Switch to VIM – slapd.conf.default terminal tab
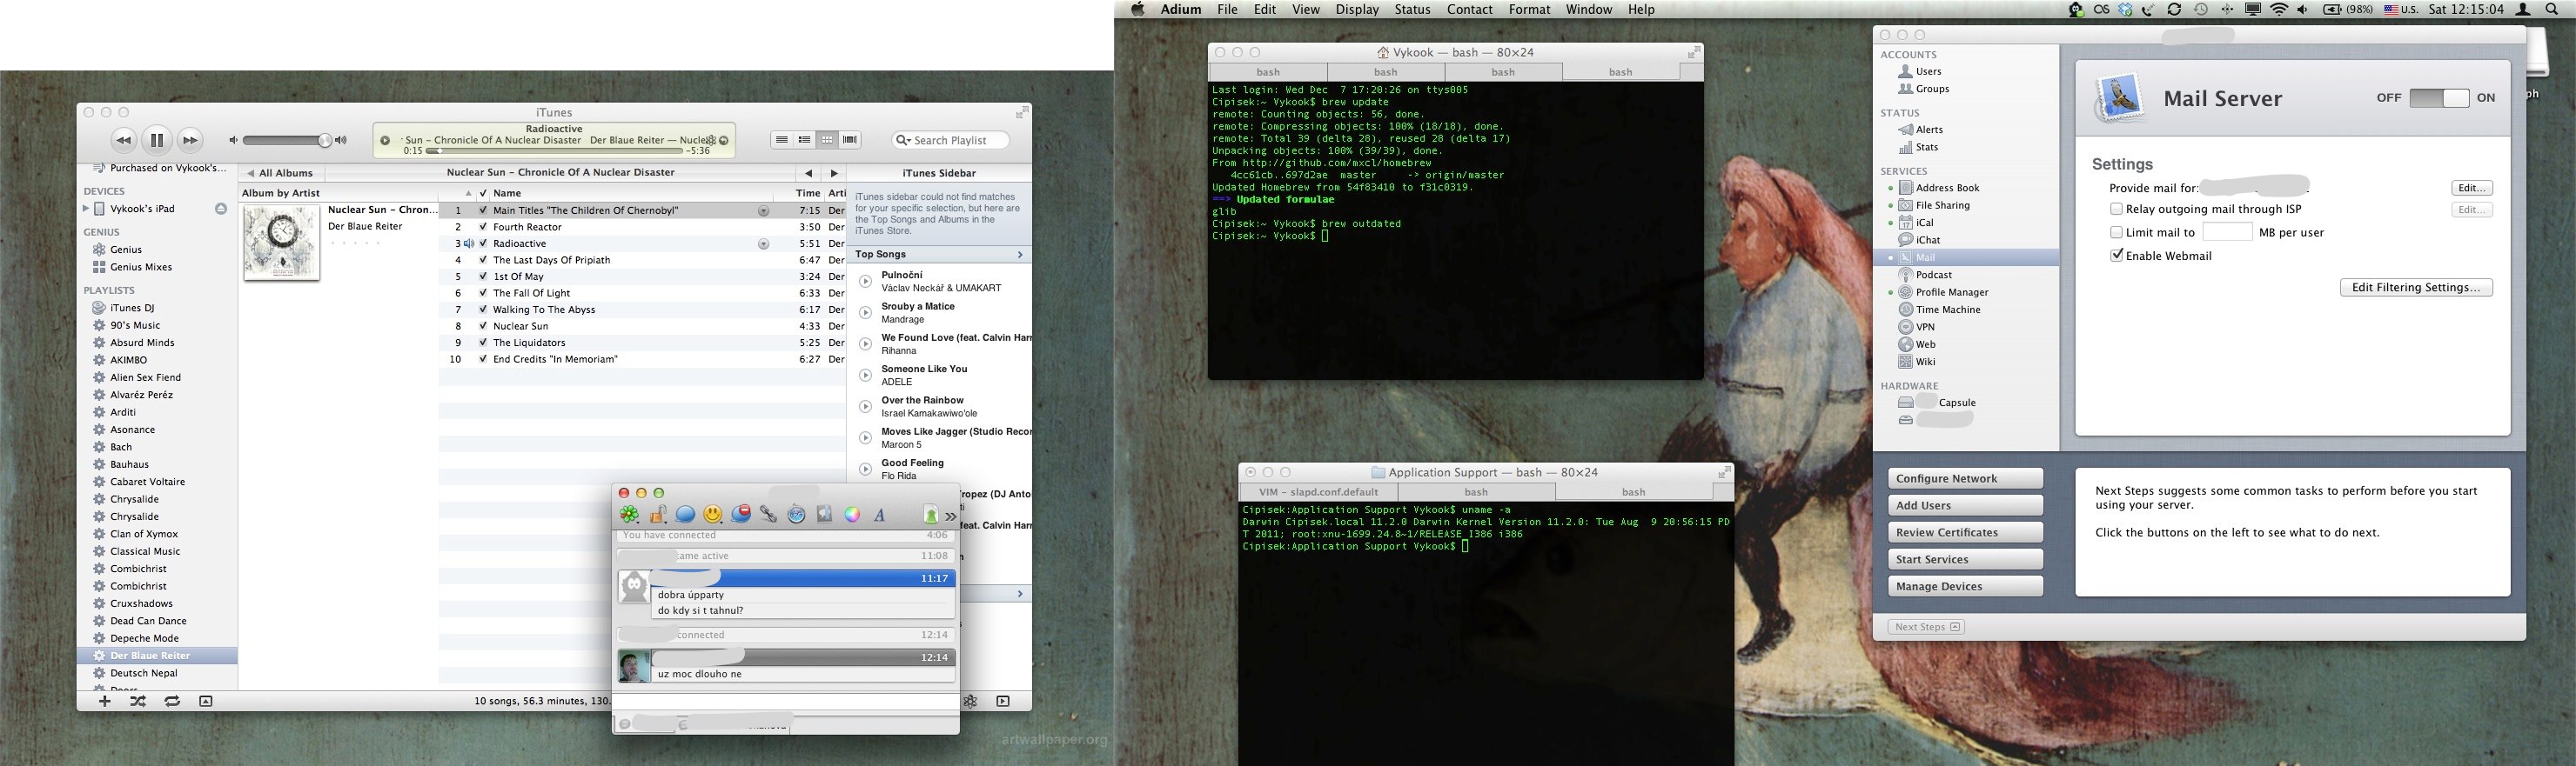The image size is (2576, 766). tap(1318, 491)
